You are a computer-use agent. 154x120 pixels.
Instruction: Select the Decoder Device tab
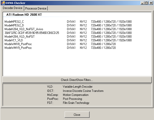[x=12, y=8]
